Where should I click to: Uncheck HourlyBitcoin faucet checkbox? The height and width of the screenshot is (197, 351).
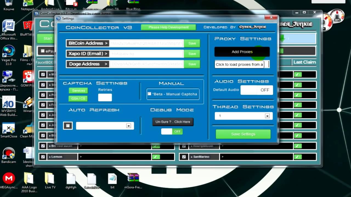point(184,146)
